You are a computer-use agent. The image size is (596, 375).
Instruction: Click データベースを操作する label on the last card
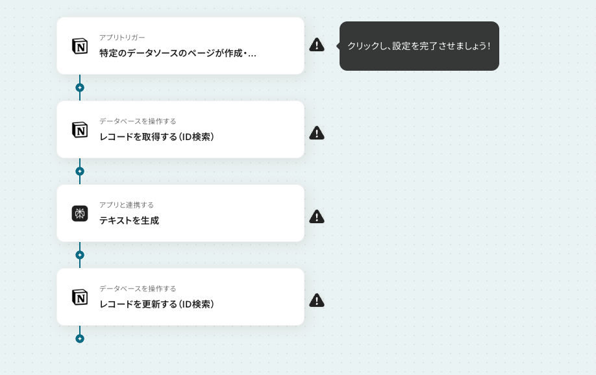coord(138,288)
